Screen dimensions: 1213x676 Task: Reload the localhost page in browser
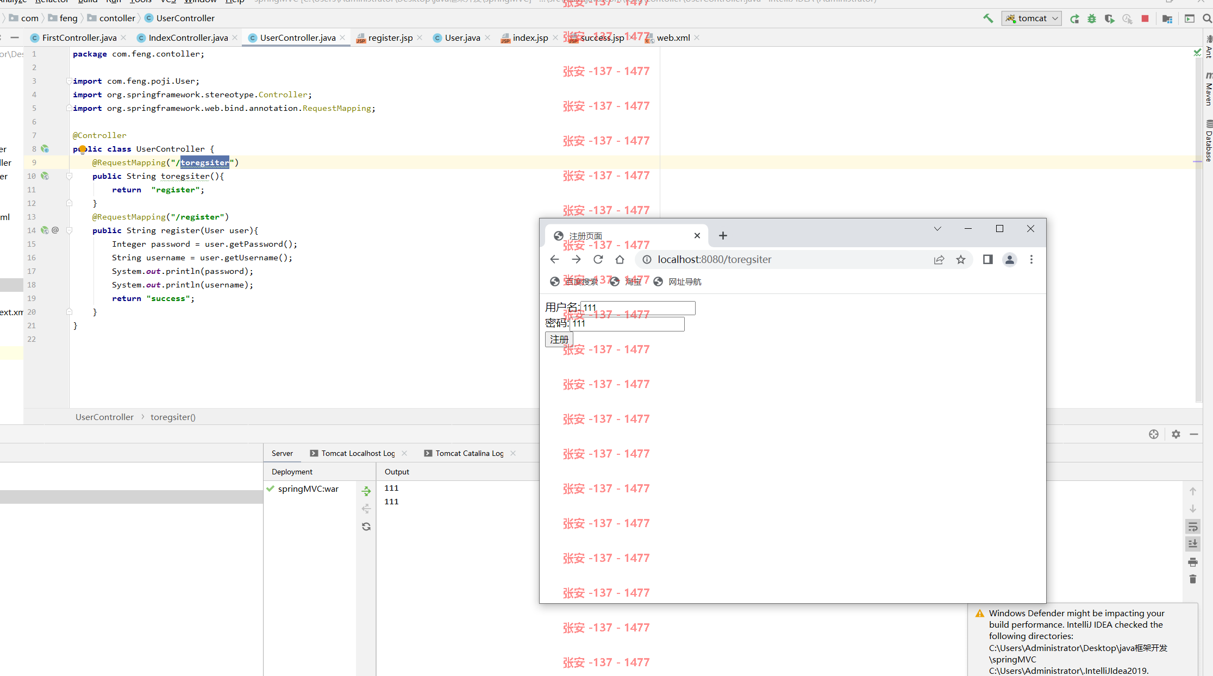[x=598, y=259]
